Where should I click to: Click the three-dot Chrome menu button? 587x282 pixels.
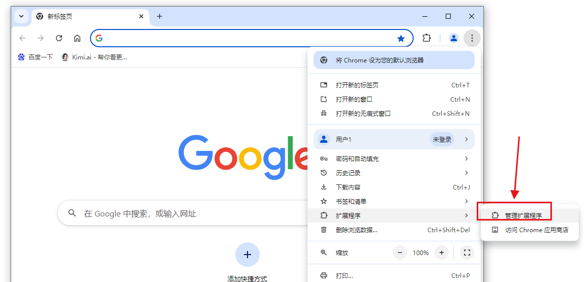pyautogui.click(x=472, y=38)
